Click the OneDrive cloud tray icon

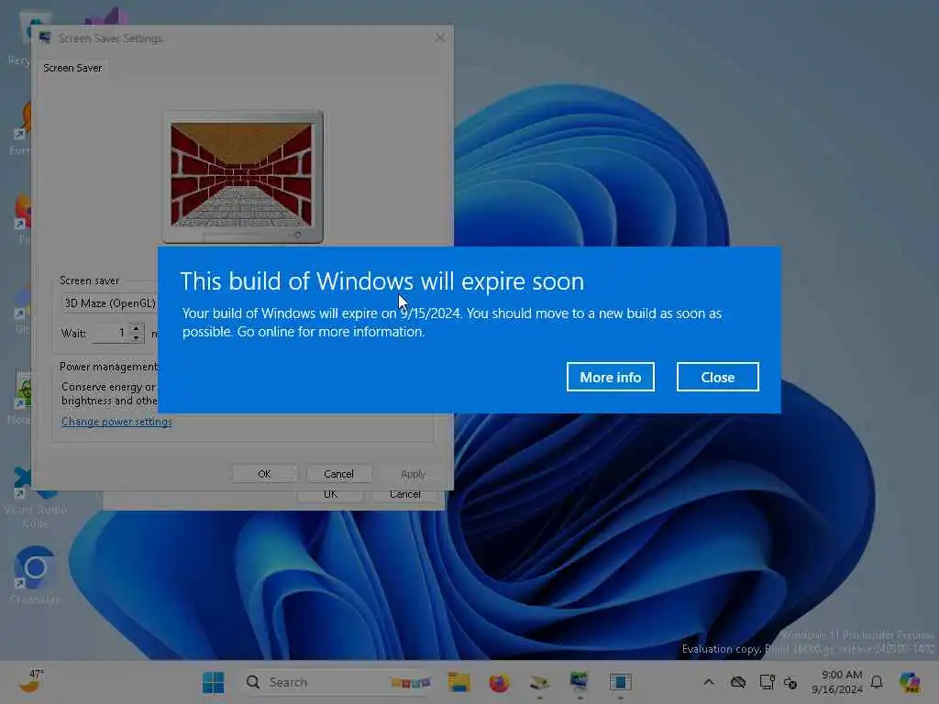click(738, 682)
